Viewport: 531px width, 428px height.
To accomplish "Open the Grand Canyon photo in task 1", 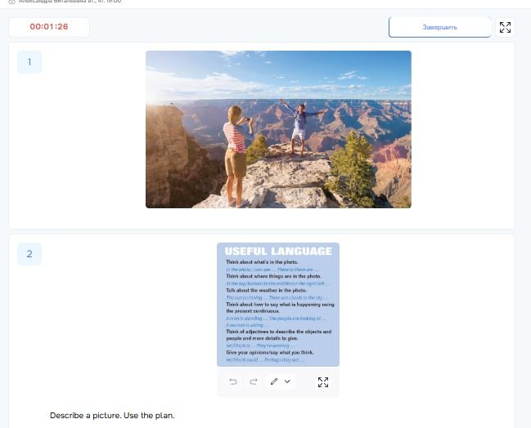I will tap(278, 129).
